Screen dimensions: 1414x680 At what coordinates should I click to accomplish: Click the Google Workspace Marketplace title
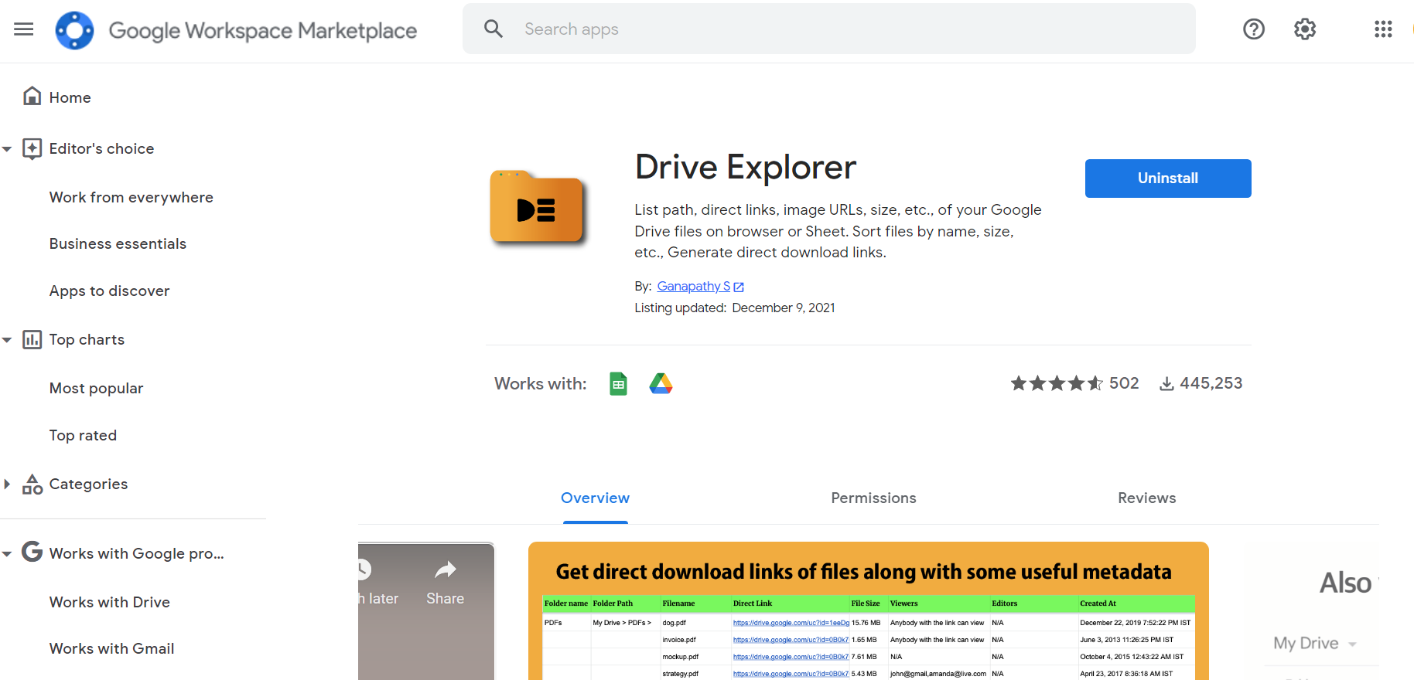263,30
